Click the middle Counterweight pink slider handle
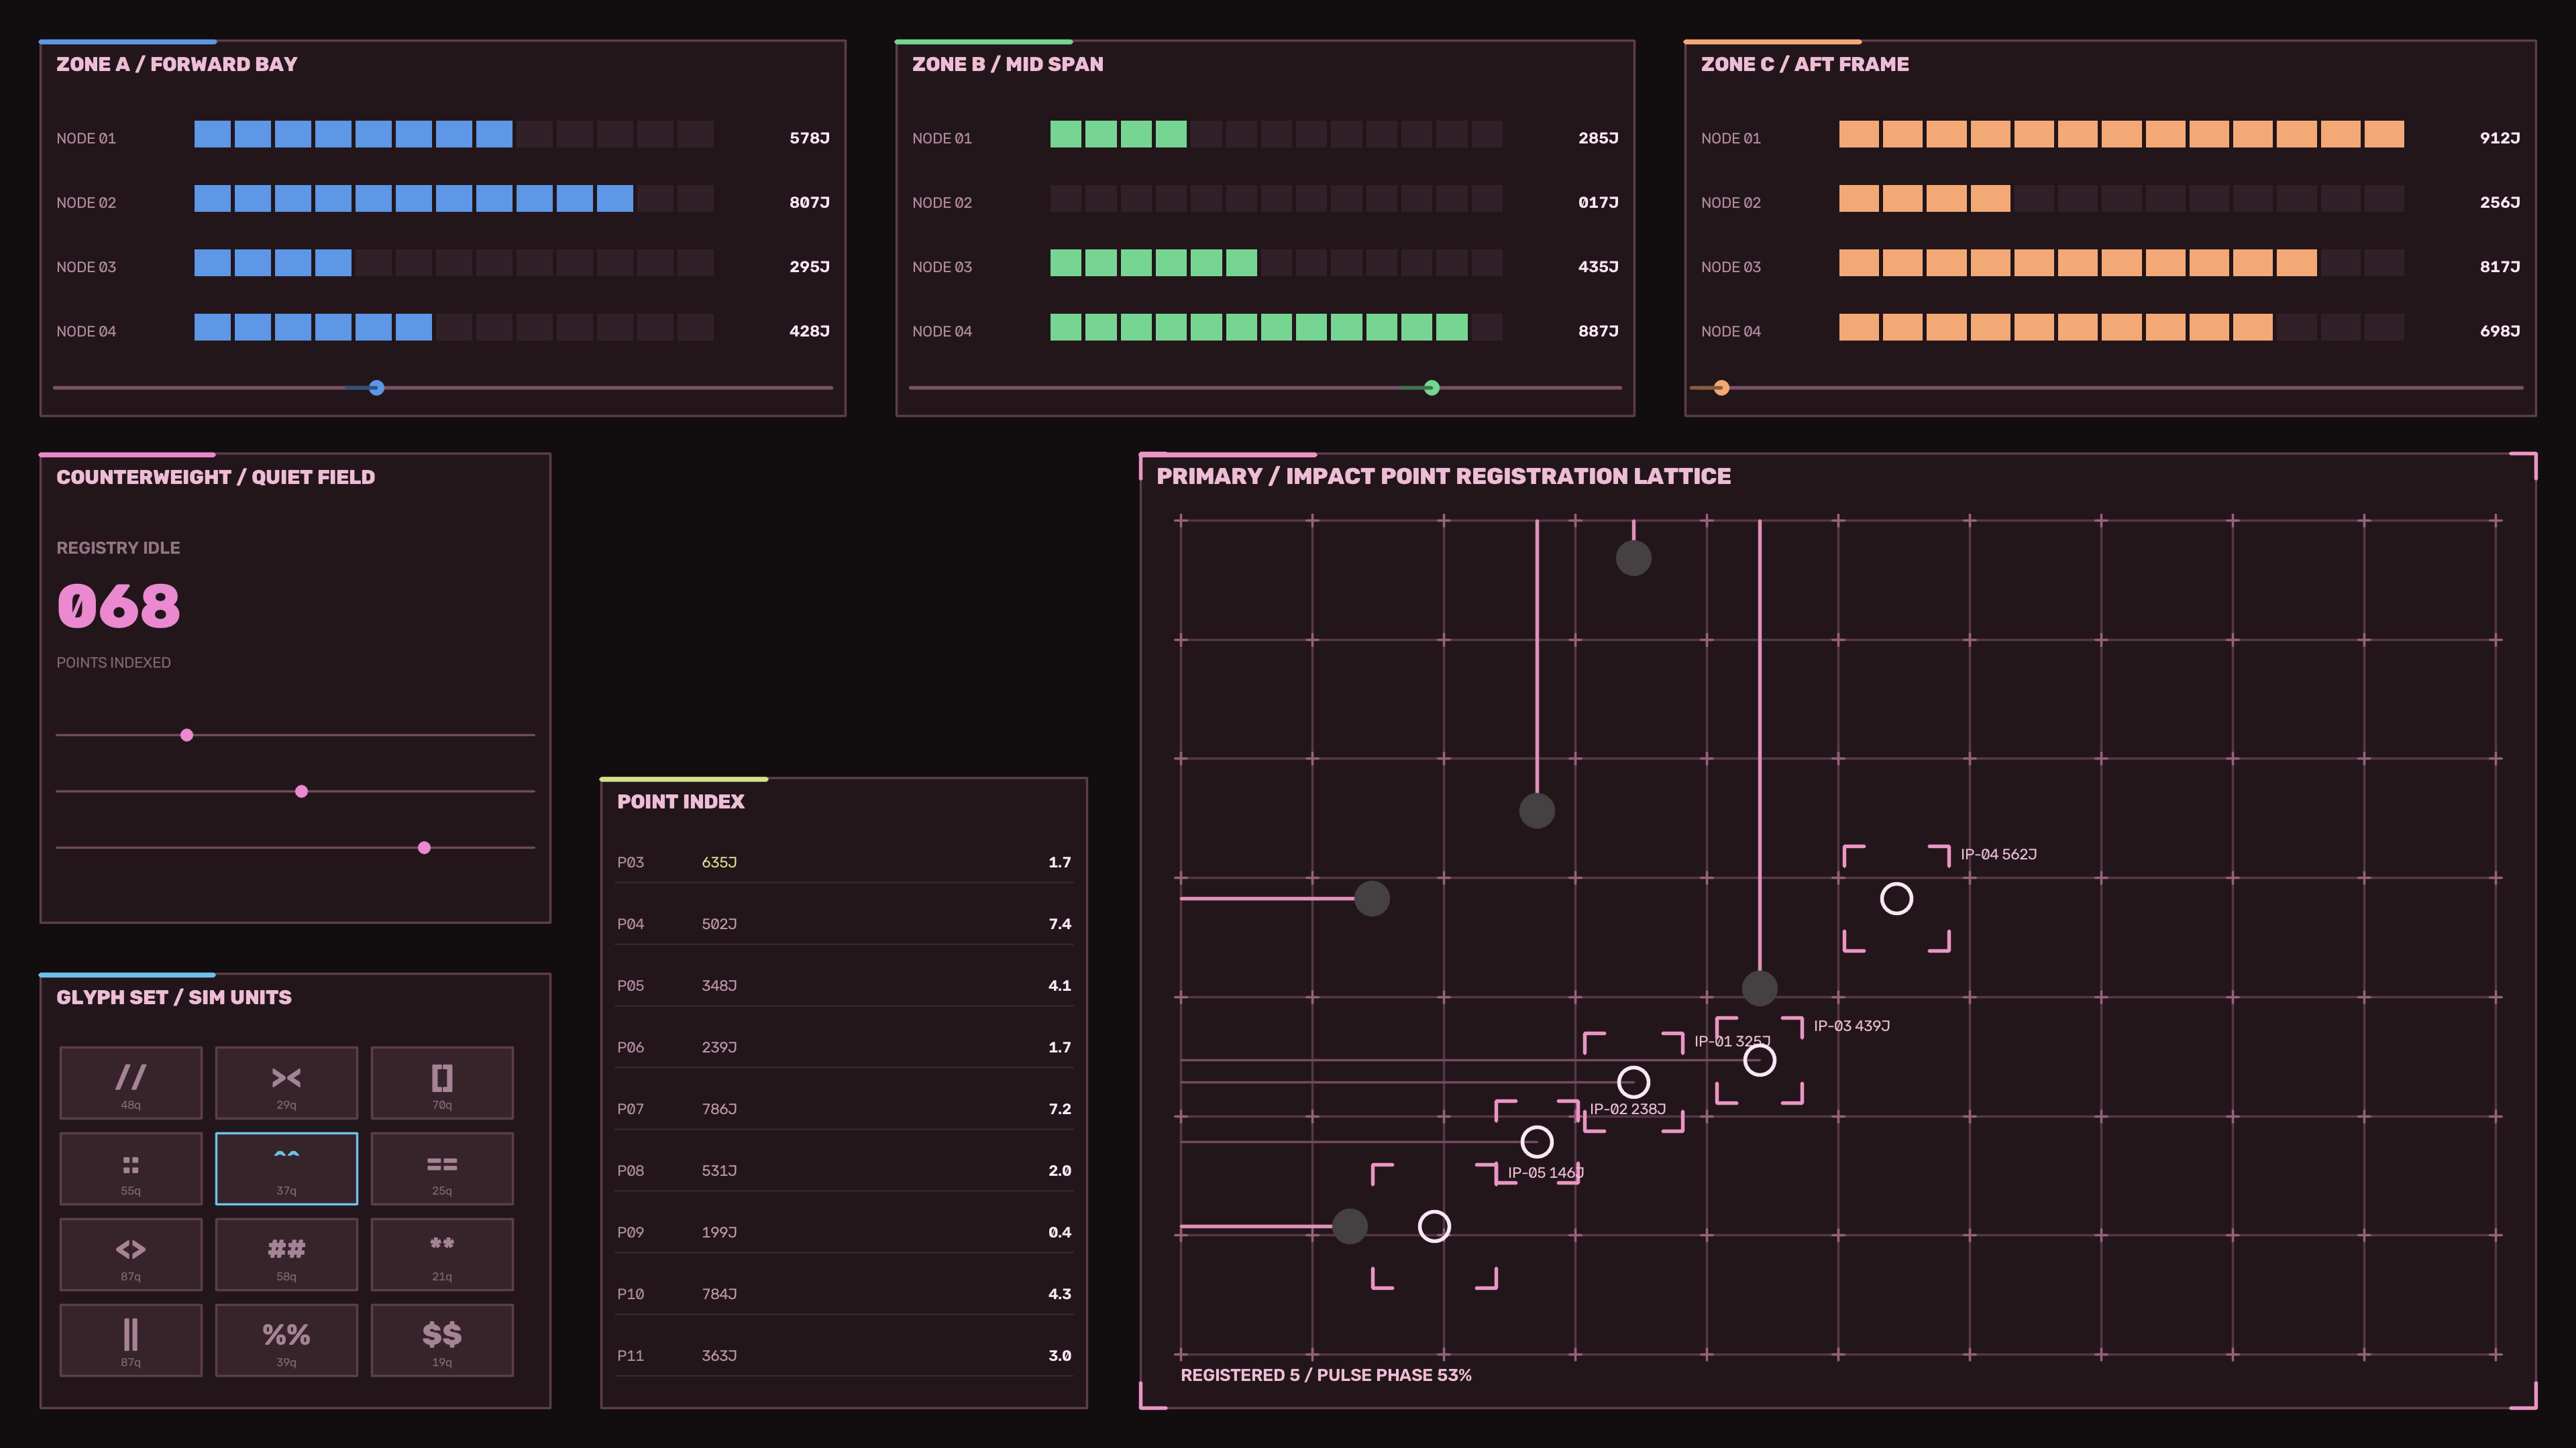The width and height of the screenshot is (2576, 1448). tap(301, 792)
